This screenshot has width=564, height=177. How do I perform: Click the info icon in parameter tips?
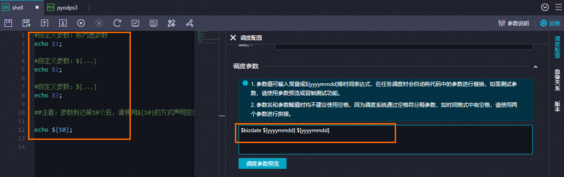click(x=245, y=84)
